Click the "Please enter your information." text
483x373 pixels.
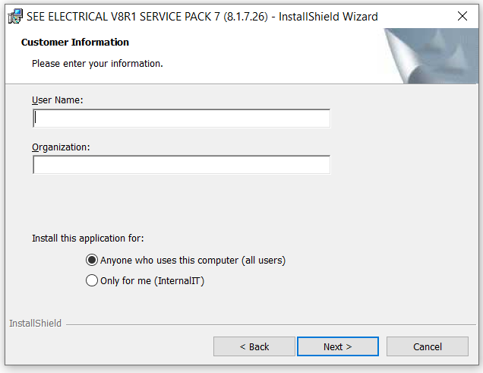tap(97, 64)
